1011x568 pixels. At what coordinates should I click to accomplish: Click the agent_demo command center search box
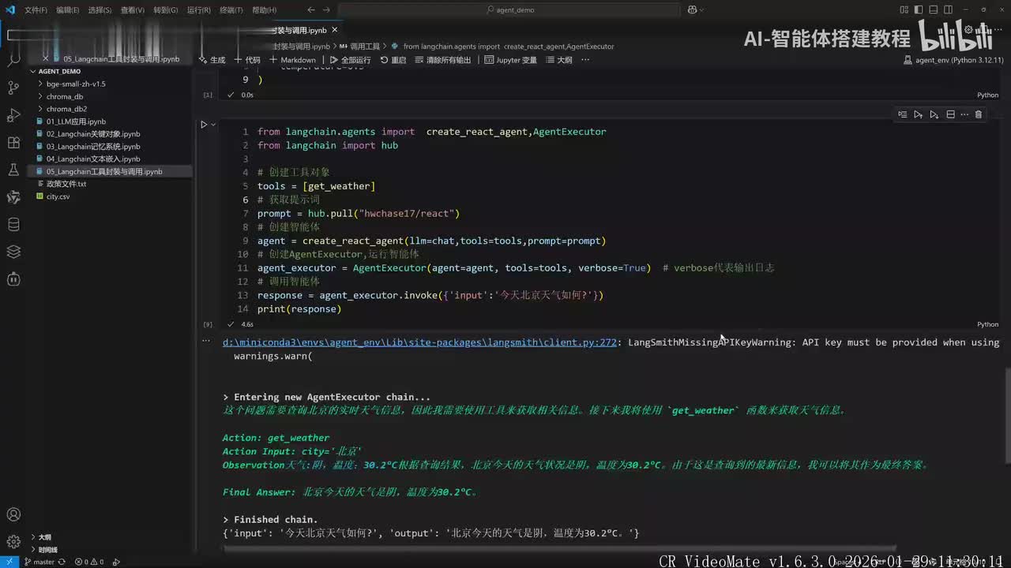click(x=510, y=10)
